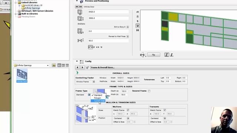Select the Infinite Openings folder in tree

click(32, 8)
